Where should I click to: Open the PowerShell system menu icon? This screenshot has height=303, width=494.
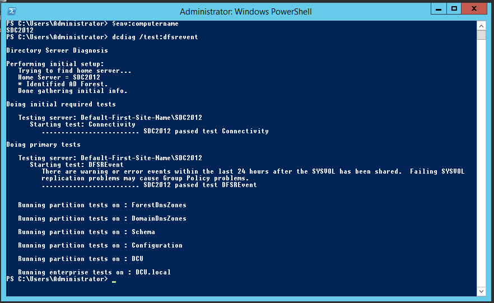click(11, 11)
